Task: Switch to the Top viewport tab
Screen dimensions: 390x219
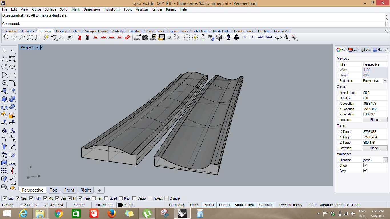Action: click(53, 190)
